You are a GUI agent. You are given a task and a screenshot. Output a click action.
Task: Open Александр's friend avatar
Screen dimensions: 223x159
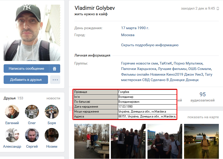coord(12,135)
